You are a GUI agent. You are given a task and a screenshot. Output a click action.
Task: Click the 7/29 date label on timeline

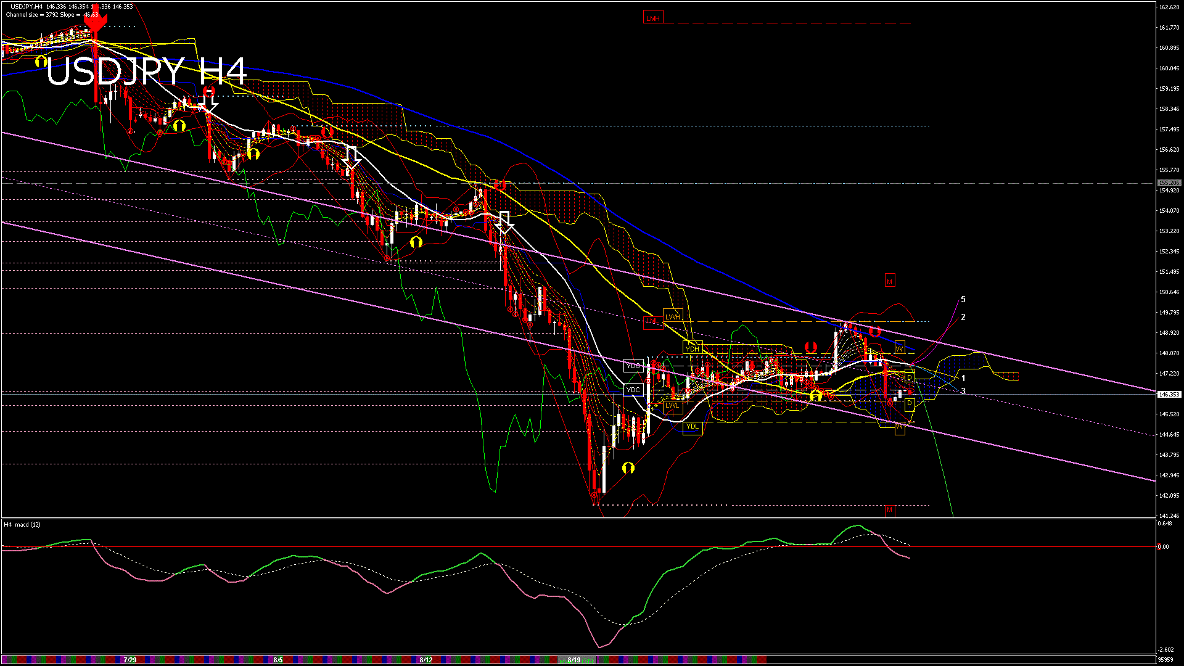[x=129, y=660]
